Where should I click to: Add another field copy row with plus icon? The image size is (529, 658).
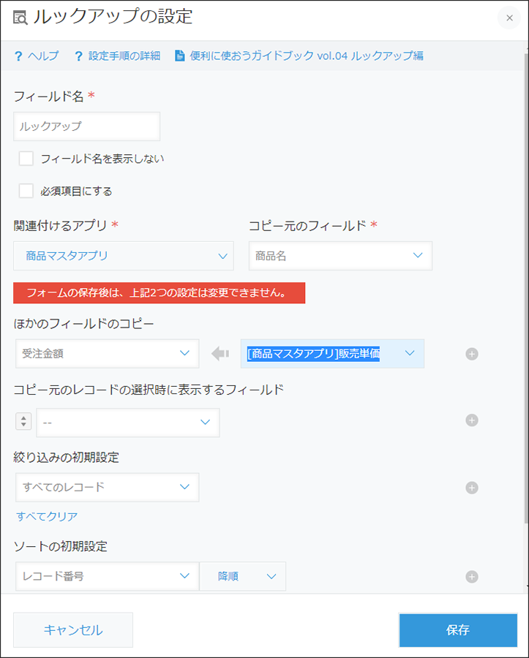coord(471,354)
